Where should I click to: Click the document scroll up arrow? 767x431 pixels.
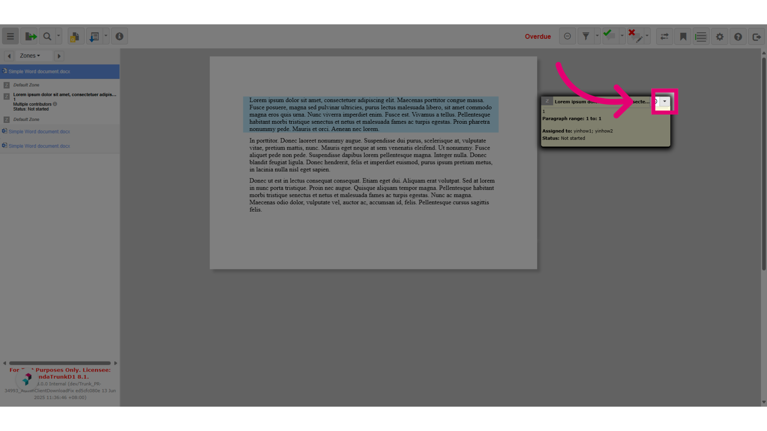[764, 53]
